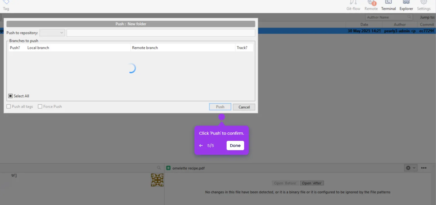Click the commit search magnifier icon
The image size is (436, 205).
pos(159,168)
